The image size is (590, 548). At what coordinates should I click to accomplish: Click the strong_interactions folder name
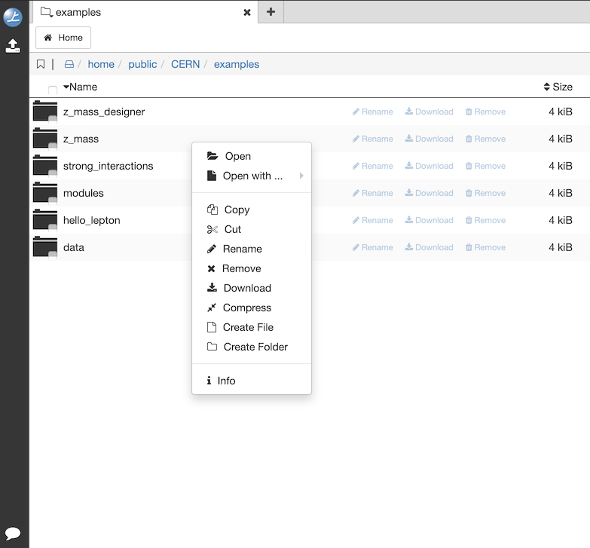tap(108, 166)
